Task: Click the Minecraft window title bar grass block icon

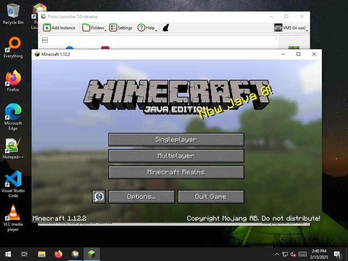Action: (x=37, y=54)
